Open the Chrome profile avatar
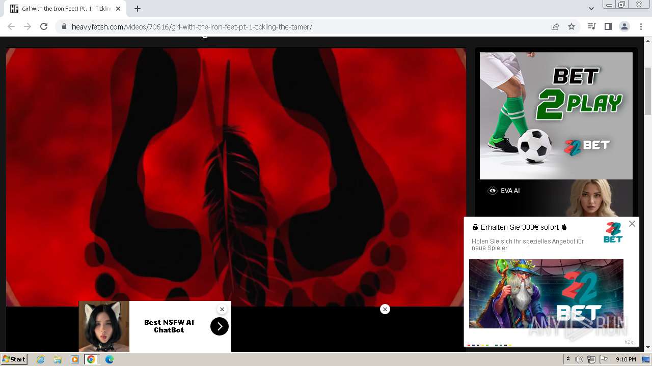 (624, 26)
